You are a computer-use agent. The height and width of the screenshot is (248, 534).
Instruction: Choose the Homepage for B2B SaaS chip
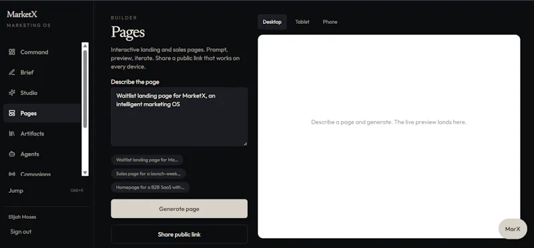point(150,187)
